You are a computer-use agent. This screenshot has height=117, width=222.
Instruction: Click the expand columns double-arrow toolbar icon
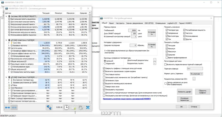click(7, 108)
